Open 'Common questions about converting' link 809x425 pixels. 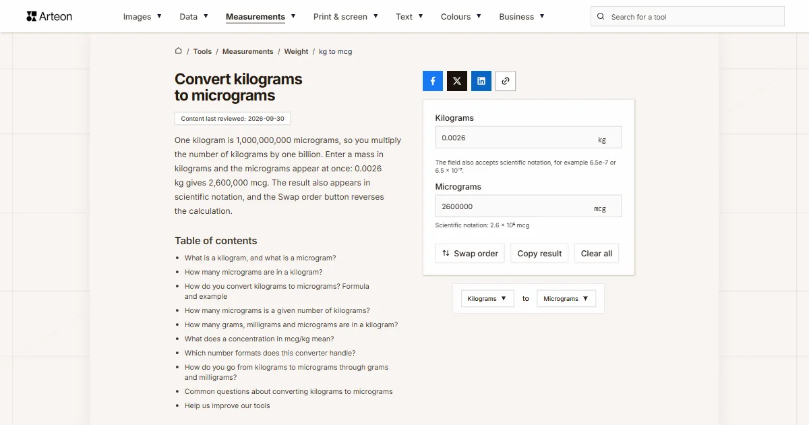(x=289, y=392)
